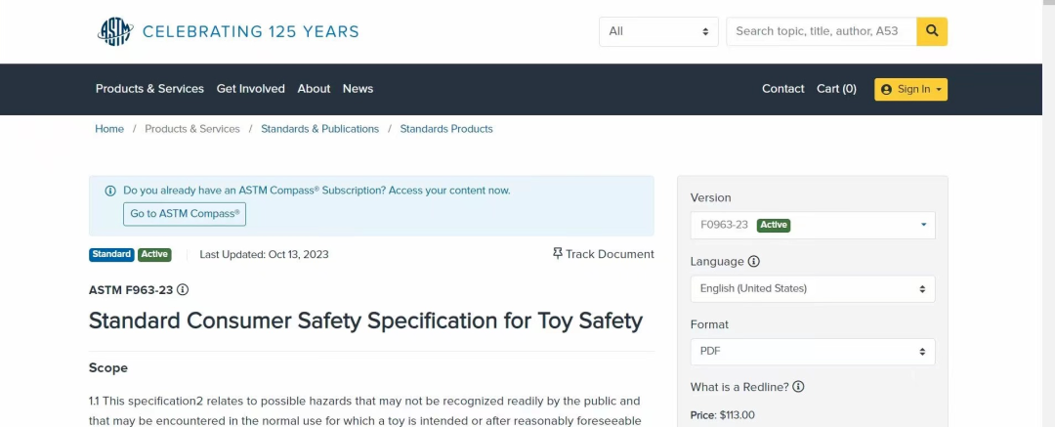The height and width of the screenshot is (427, 1055).
Task: Open the Cart (0) link
Action: (836, 89)
